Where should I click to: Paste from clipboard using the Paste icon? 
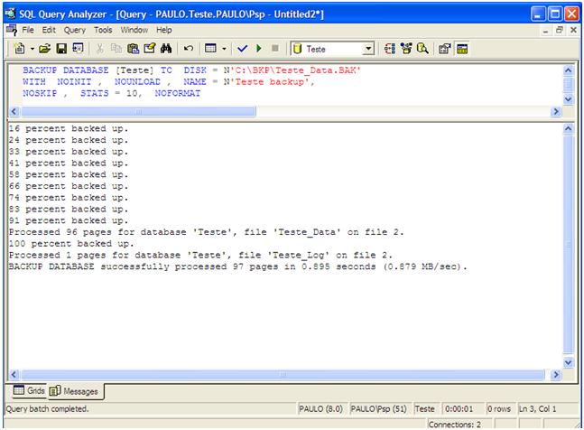pyautogui.click(x=134, y=48)
